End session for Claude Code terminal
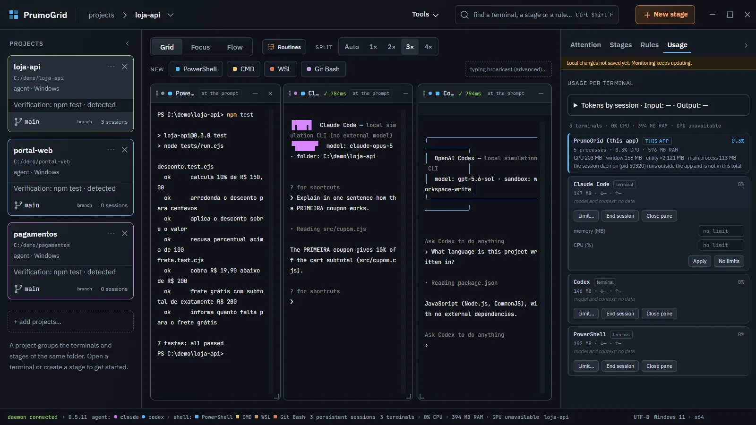 [620, 216]
